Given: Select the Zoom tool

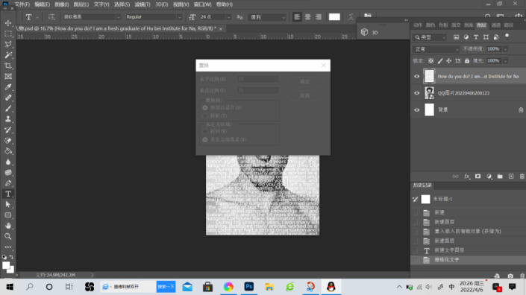Looking at the screenshot, I should [x=8, y=236].
